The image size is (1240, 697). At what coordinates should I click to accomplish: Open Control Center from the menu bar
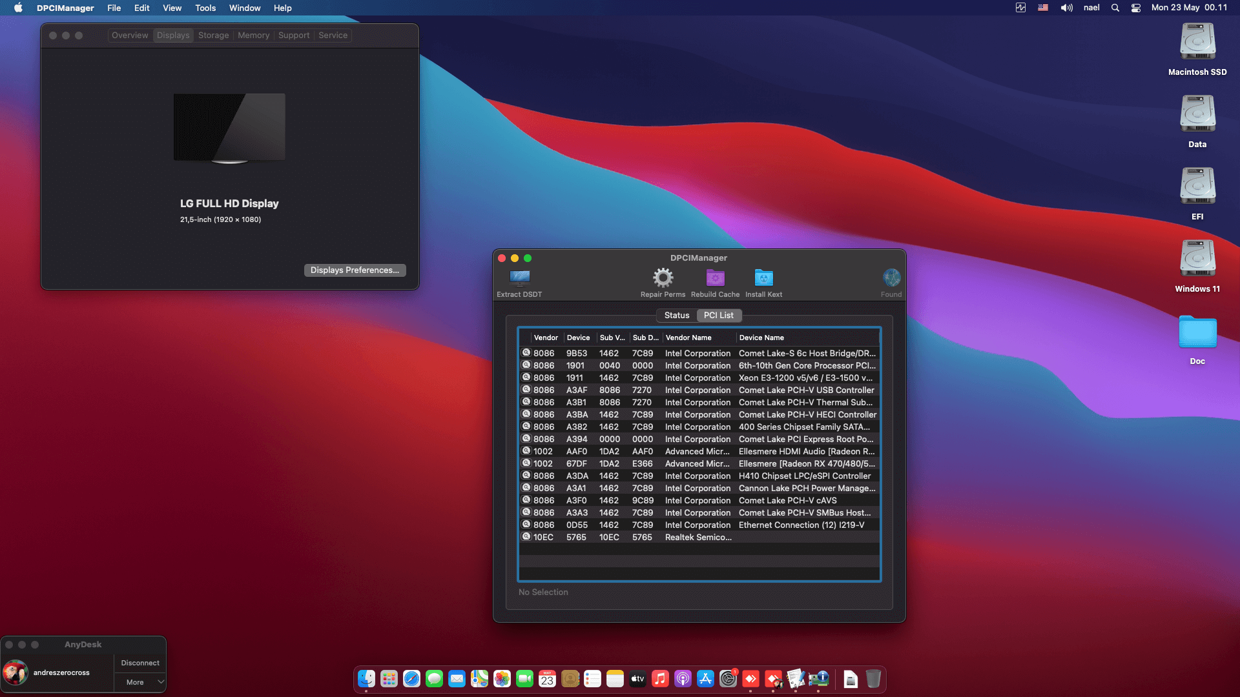(1135, 8)
